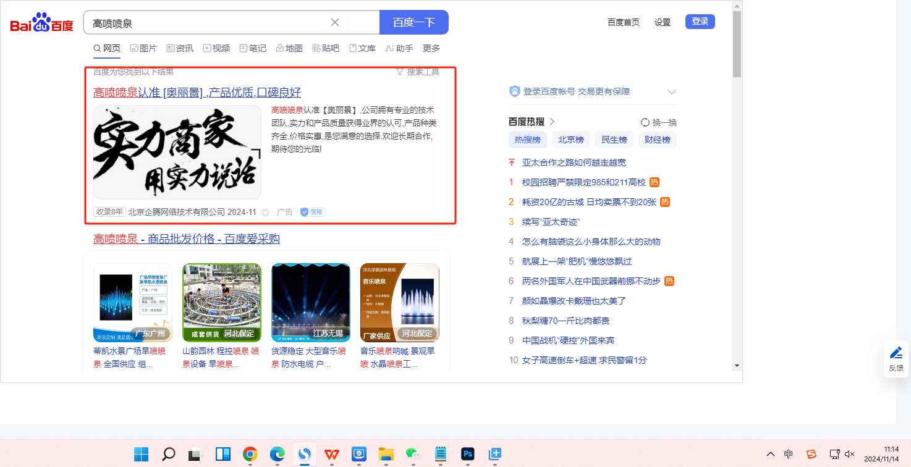Click the muted volume tray icon
This screenshot has height=467, width=911.
coord(850,454)
